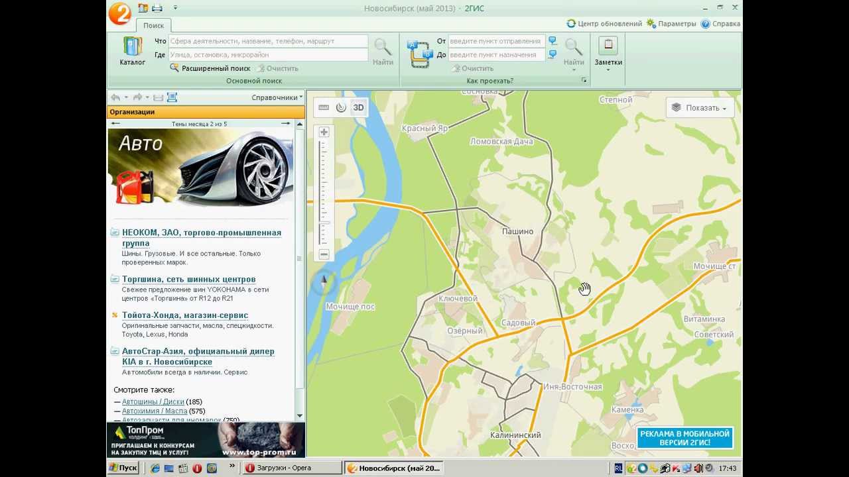Screen dimensions: 849x477
Task: Open the Показать layers dropdown
Action: pyautogui.click(x=700, y=108)
